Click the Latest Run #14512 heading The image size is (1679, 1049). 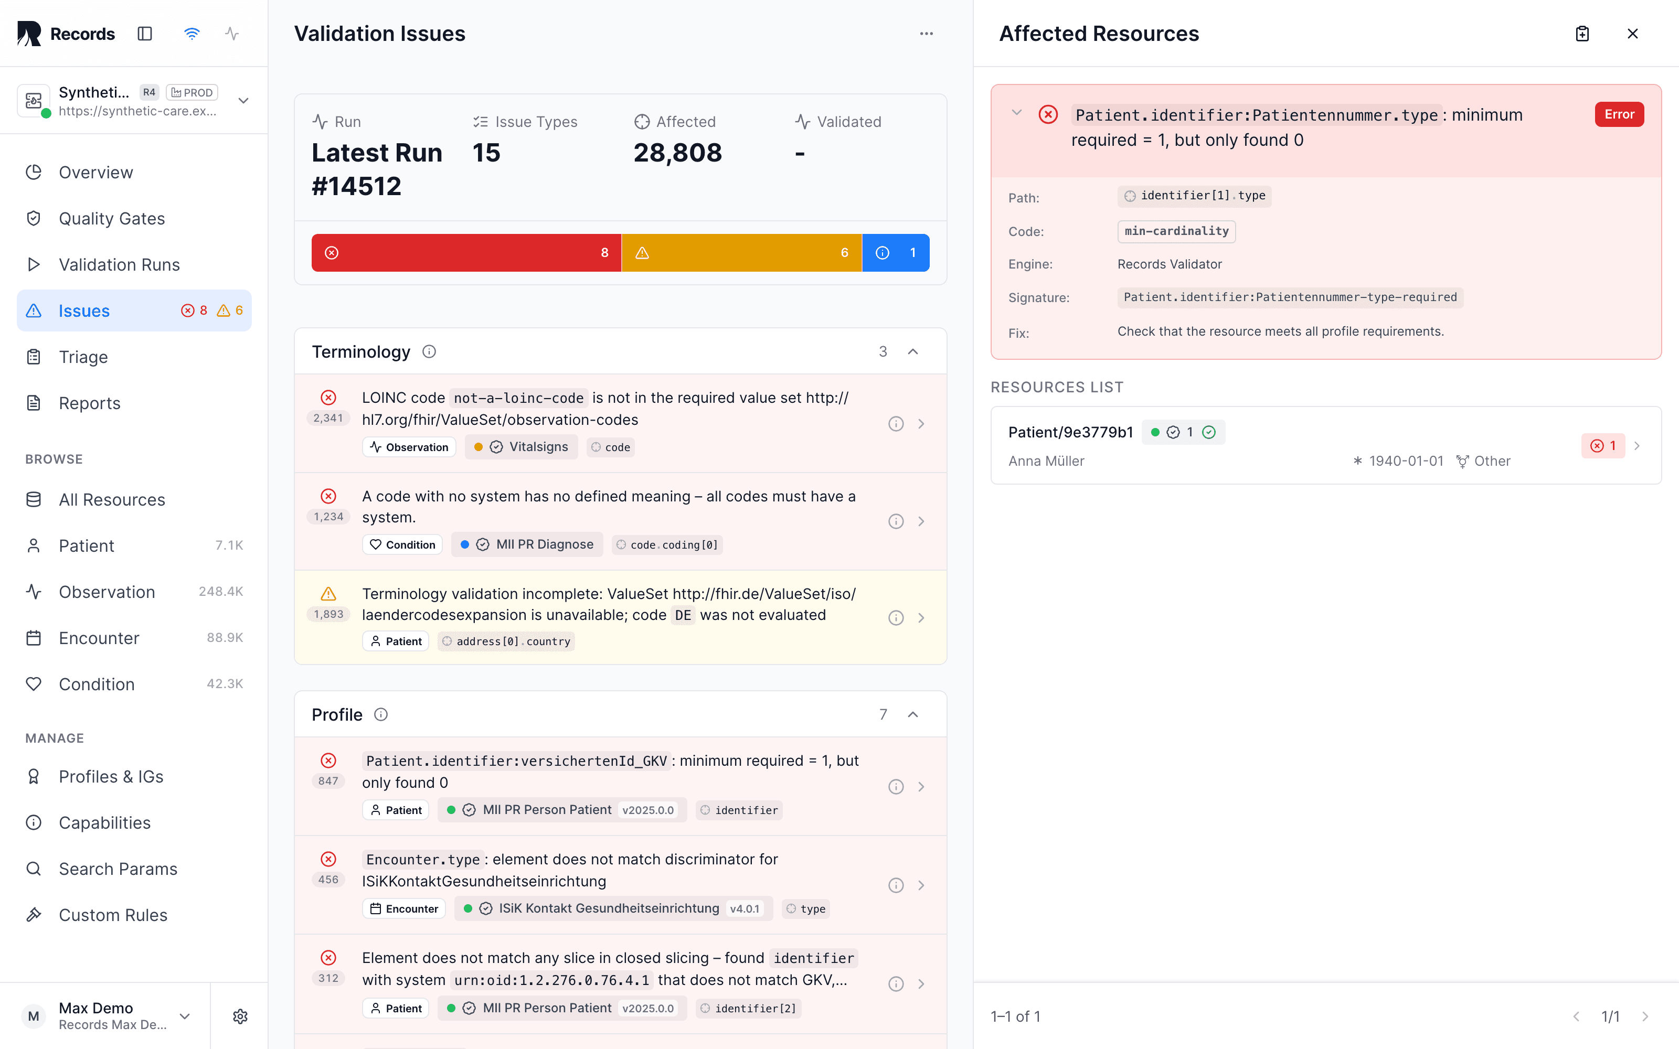[x=377, y=169]
